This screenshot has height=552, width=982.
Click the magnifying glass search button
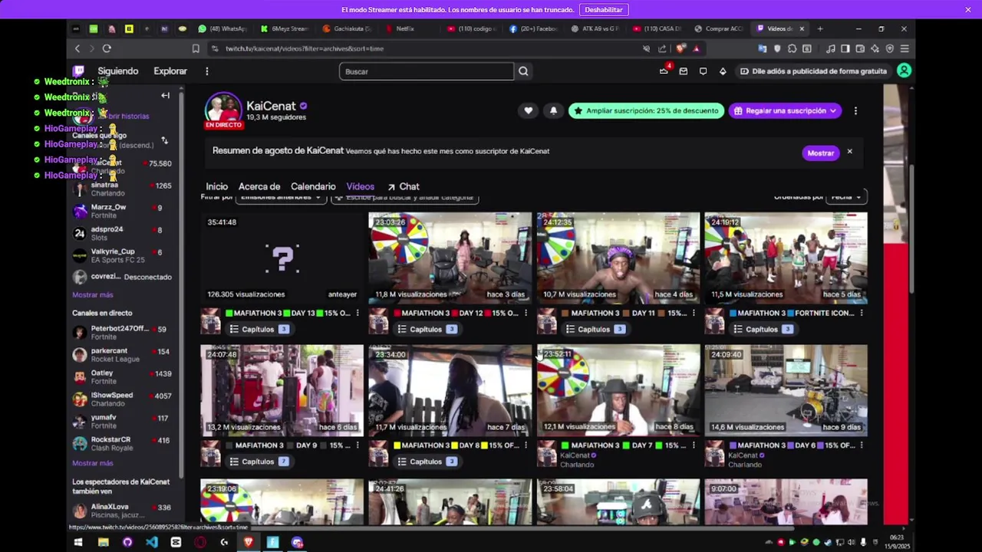[x=523, y=71]
